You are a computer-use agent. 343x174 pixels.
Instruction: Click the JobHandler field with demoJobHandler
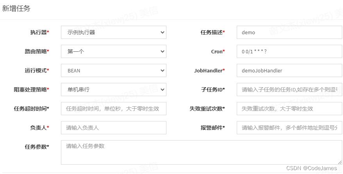pos(289,70)
